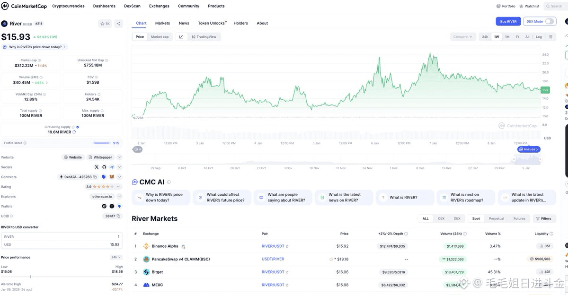Open River's X (Twitter) profile icon
This screenshot has width=568, height=295.
tap(97, 167)
